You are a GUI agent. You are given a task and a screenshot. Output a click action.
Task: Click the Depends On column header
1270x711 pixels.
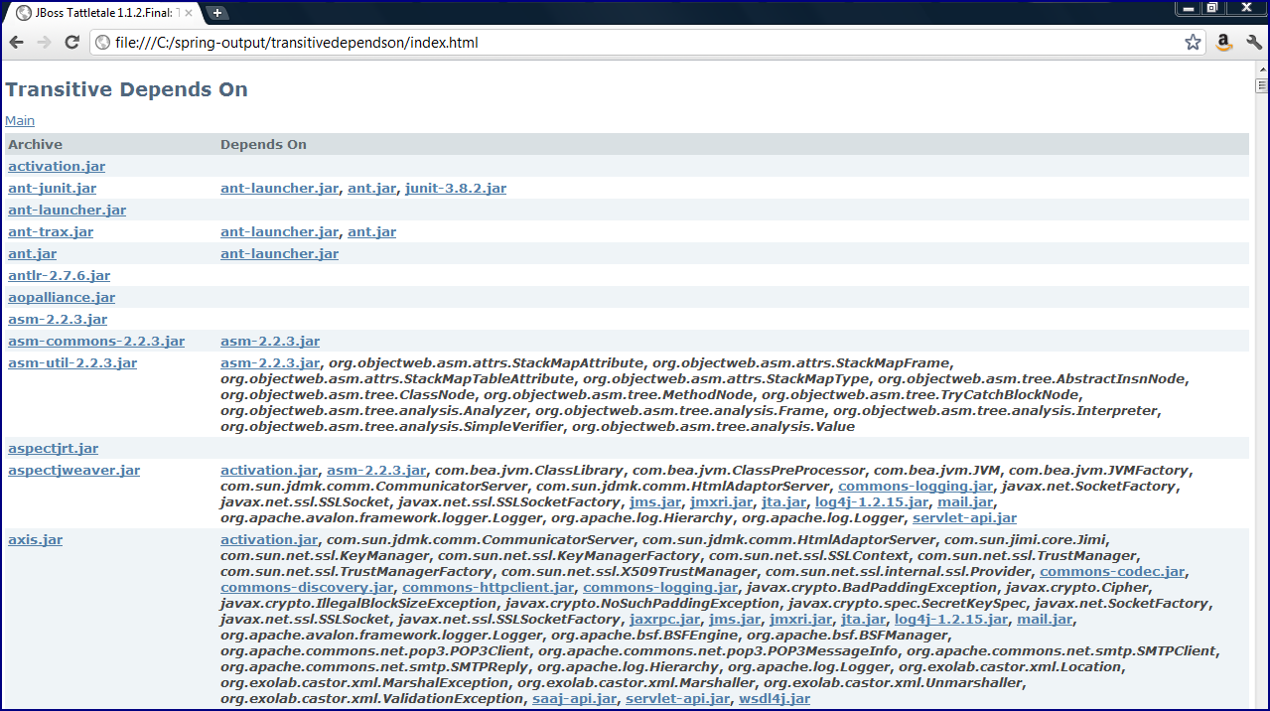263,144
